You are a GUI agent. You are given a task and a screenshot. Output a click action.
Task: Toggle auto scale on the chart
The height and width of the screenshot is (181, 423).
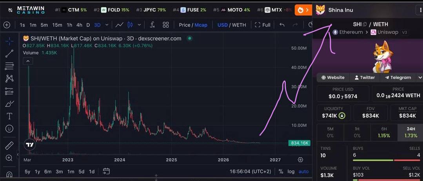(303, 171)
